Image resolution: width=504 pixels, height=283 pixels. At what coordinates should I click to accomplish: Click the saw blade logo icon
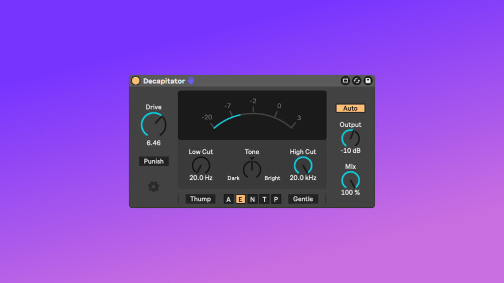pyautogui.click(x=153, y=186)
